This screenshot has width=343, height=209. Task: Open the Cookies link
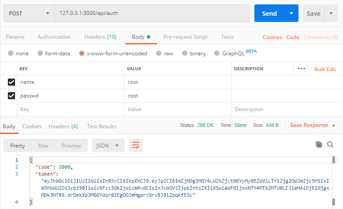click(x=272, y=37)
